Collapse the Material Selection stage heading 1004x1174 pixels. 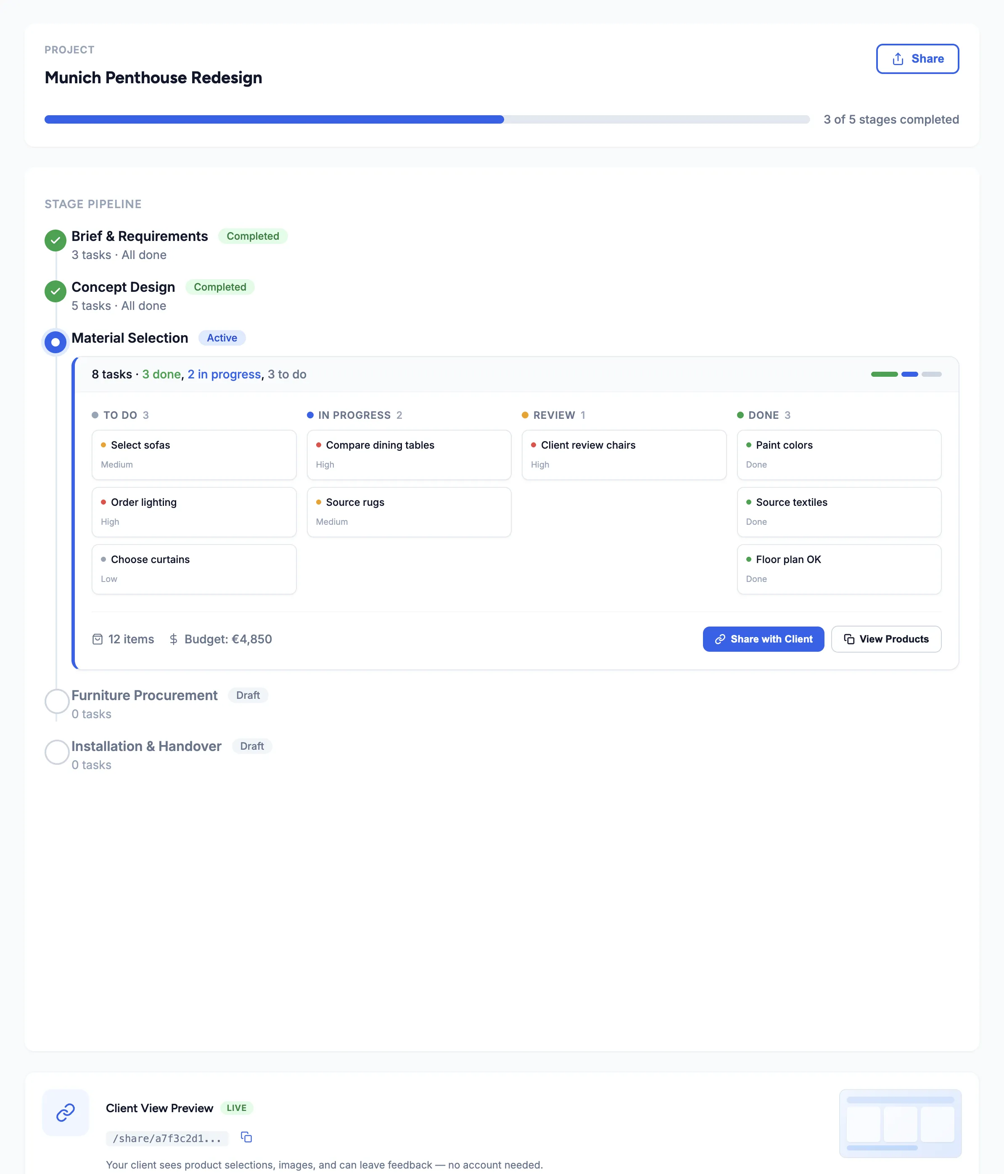tap(130, 338)
